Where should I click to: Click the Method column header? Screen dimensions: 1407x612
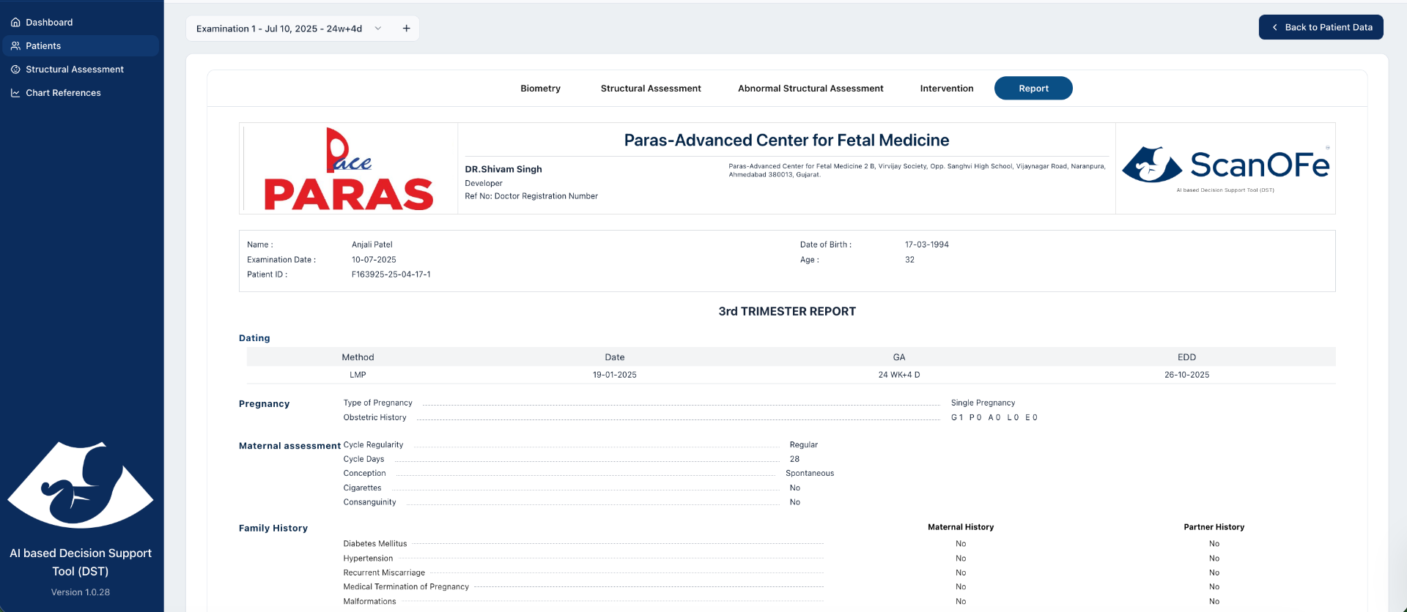[x=358, y=357]
